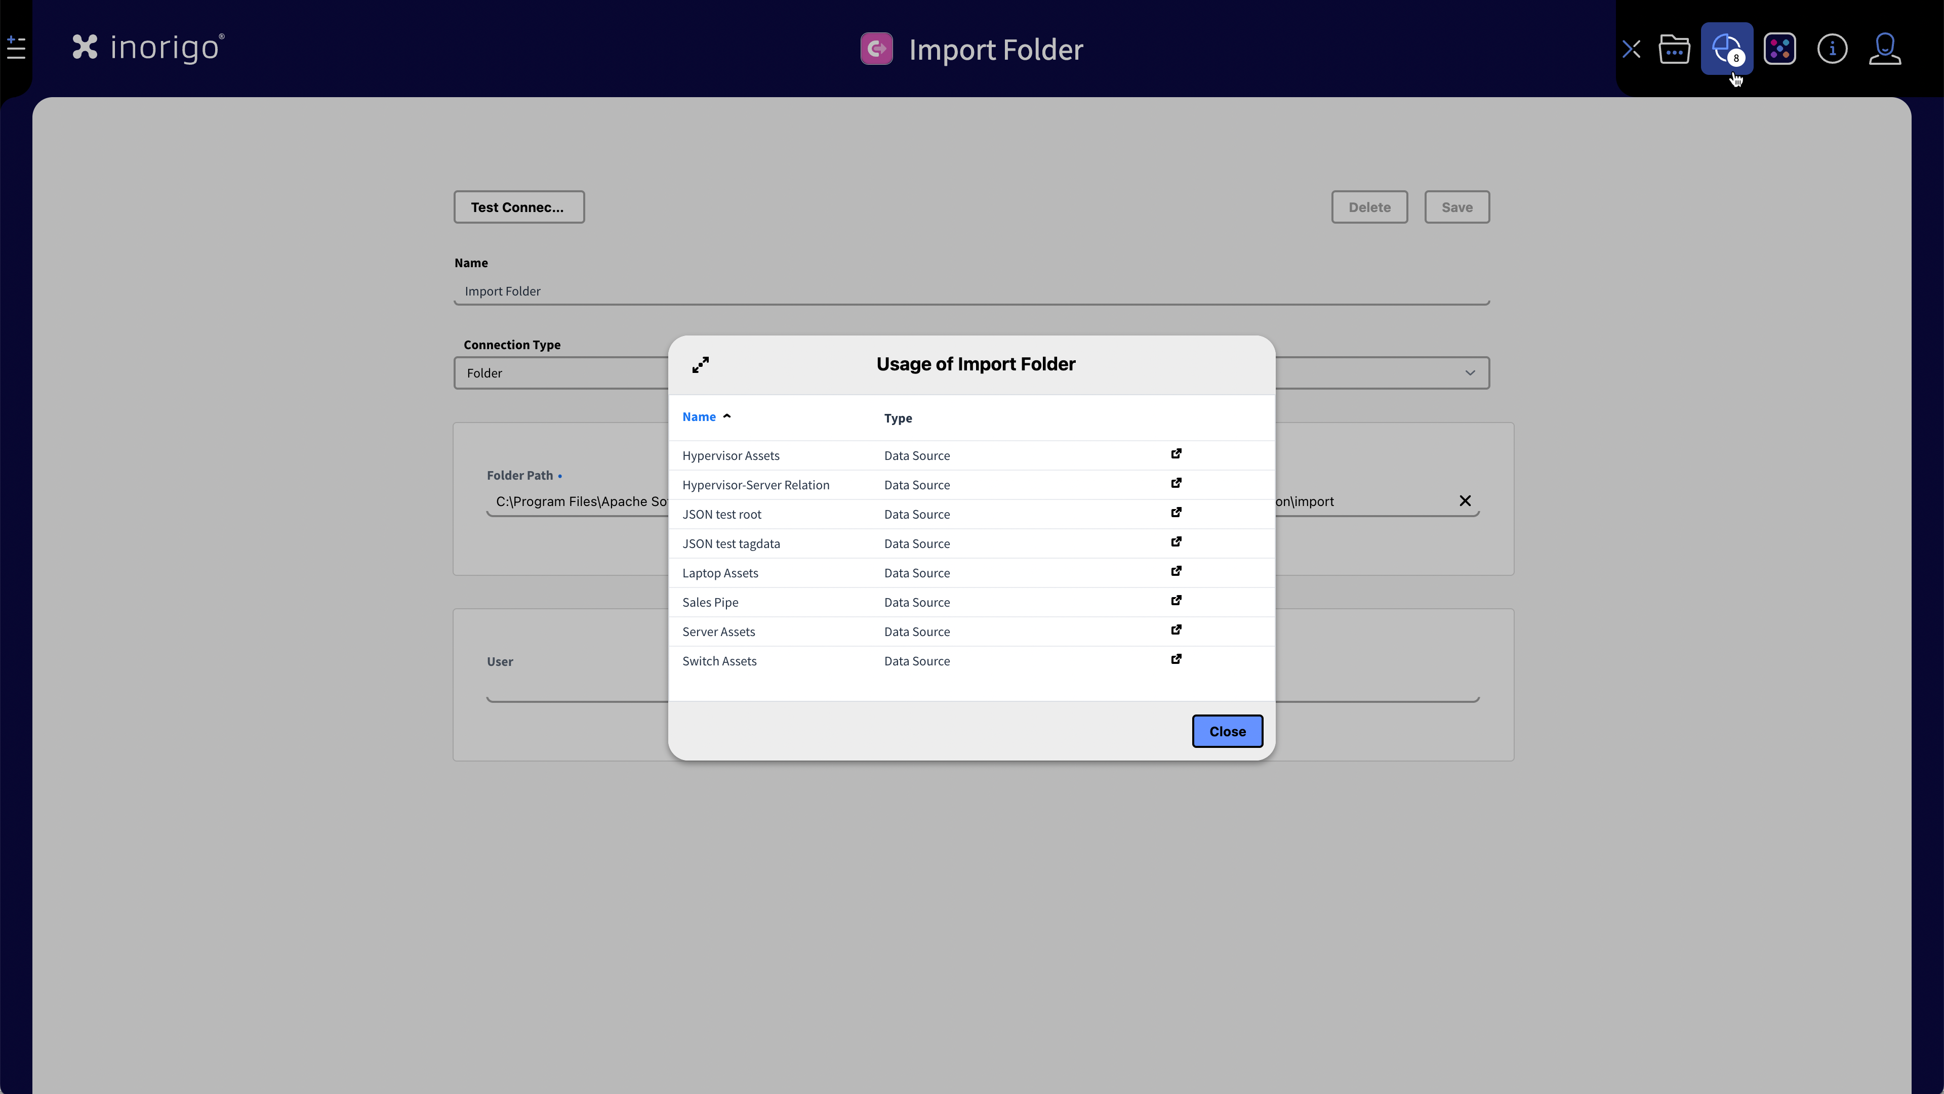Click the Name input field
The height and width of the screenshot is (1094, 1944).
point(970,291)
